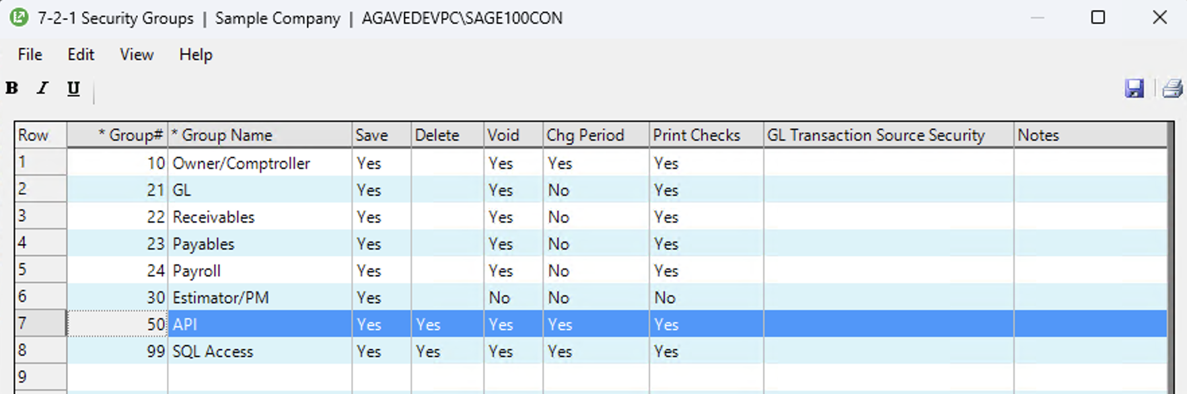Image resolution: width=1187 pixels, height=394 pixels.
Task: Open the File menu
Action: [30, 54]
